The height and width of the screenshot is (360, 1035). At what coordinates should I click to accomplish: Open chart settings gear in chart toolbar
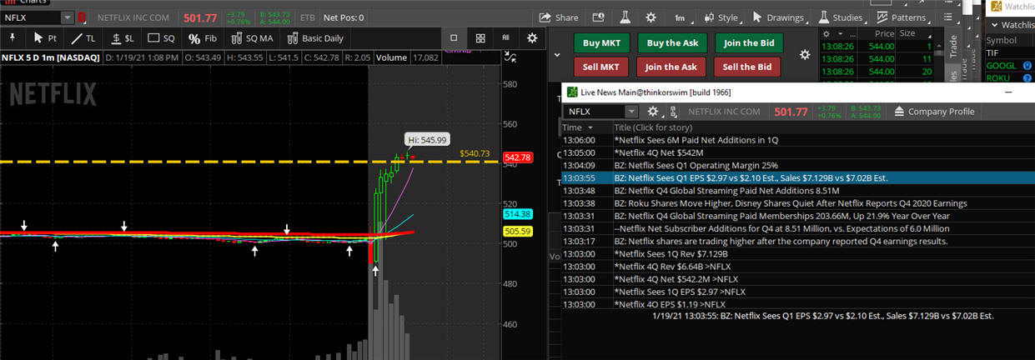[x=532, y=37]
